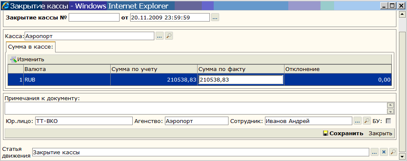This screenshot has width=407, height=161.
Task: Select the Сумма в кассе tab
Action: coord(31,47)
